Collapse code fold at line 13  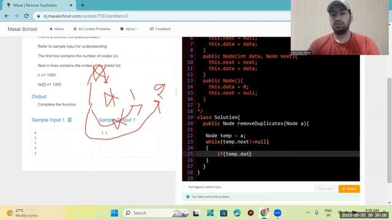point(195,81)
